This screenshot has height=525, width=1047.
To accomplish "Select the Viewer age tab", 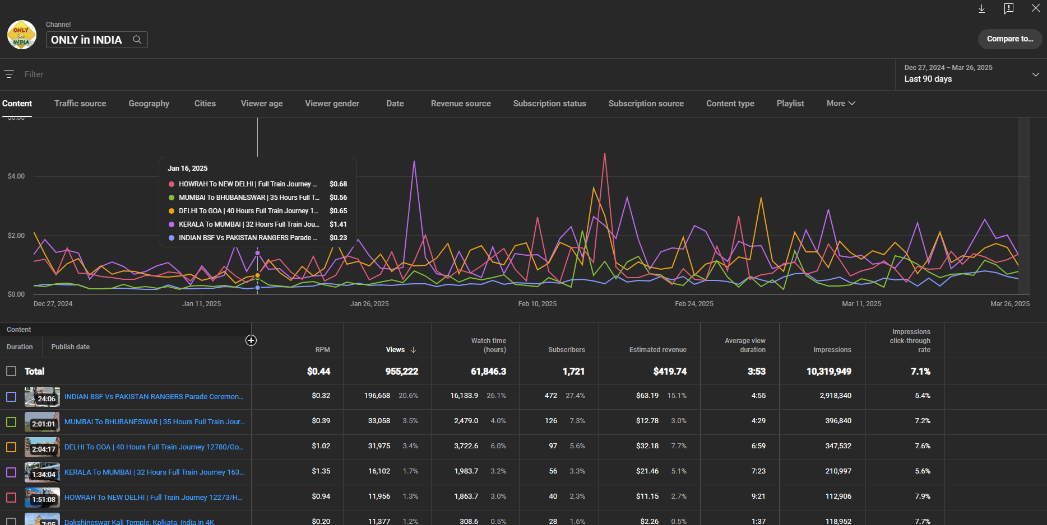I will [x=262, y=104].
